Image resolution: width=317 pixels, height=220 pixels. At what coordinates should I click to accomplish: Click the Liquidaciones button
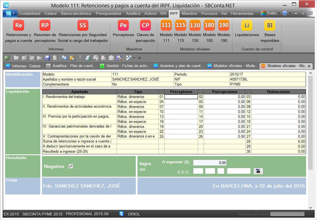pos(246,26)
